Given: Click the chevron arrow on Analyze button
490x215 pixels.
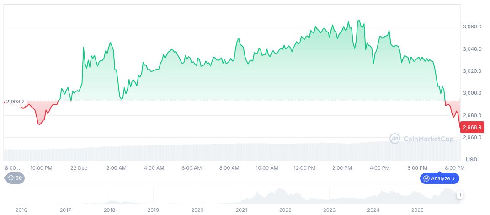Looking at the screenshot, I should [453, 178].
